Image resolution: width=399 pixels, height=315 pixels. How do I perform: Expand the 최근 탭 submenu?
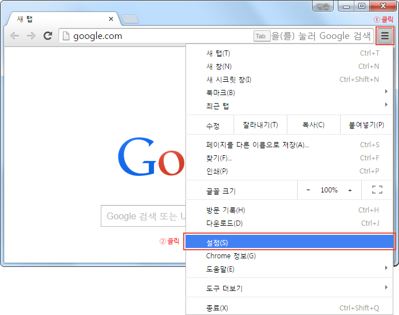tap(289, 106)
